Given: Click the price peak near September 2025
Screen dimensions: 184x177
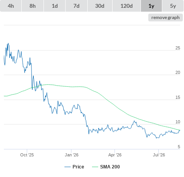Looking at the screenshot, I should [x=8, y=43].
